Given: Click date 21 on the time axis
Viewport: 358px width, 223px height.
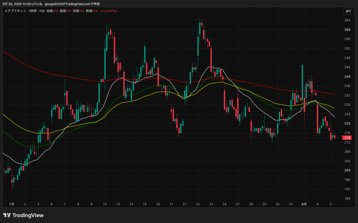Looking at the screenshot, I should click(185, 204).
